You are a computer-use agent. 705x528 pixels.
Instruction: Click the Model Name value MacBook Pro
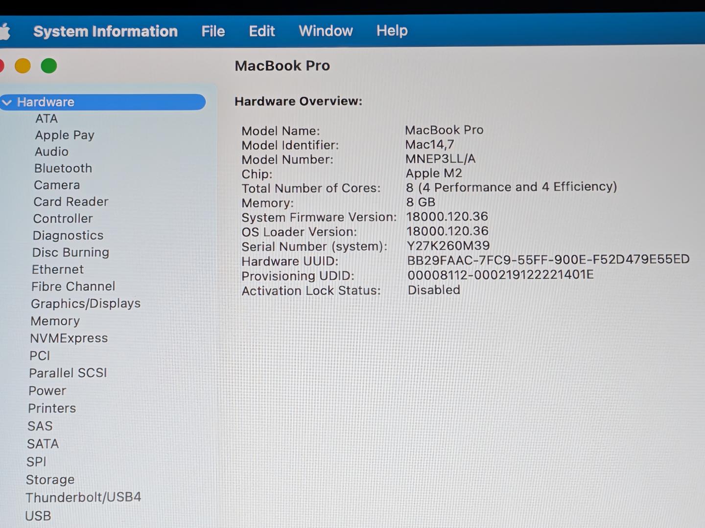coord(444,130)
